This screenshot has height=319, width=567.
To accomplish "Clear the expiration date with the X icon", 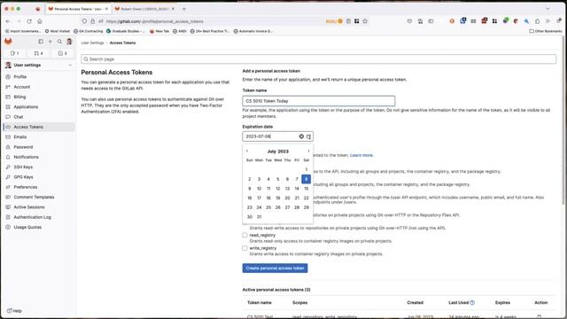I will (301, 136).
